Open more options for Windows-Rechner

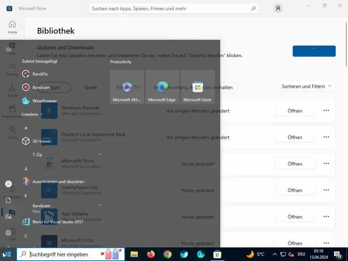pyautogui.click(x=326, y=110)
